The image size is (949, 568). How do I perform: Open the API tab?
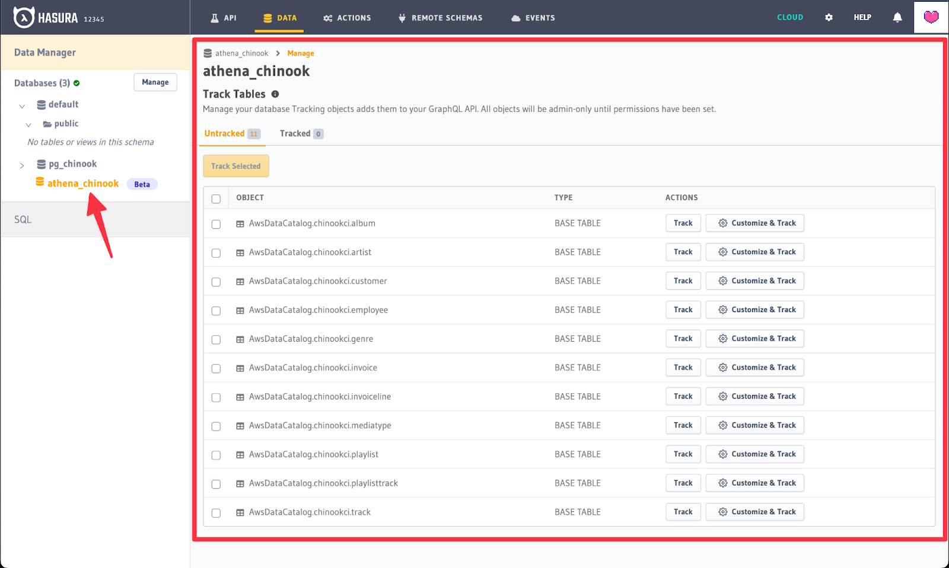point(223,18)
